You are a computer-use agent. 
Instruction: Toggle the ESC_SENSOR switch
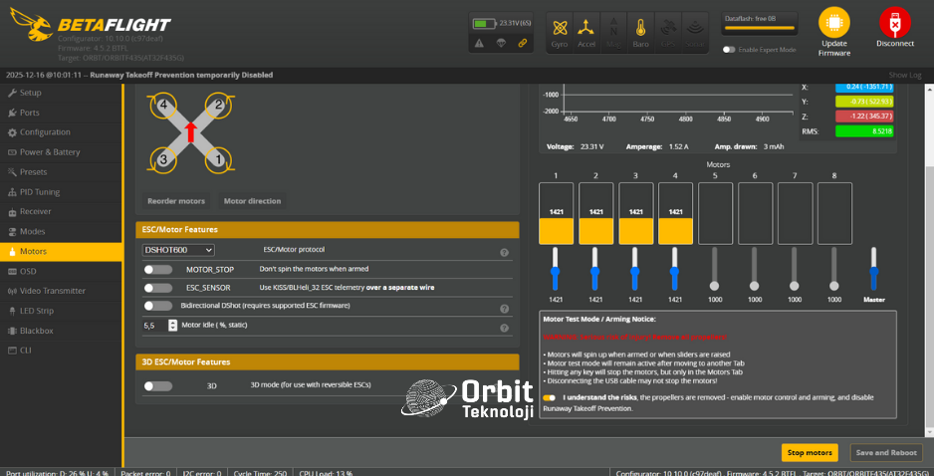point(157,288)
